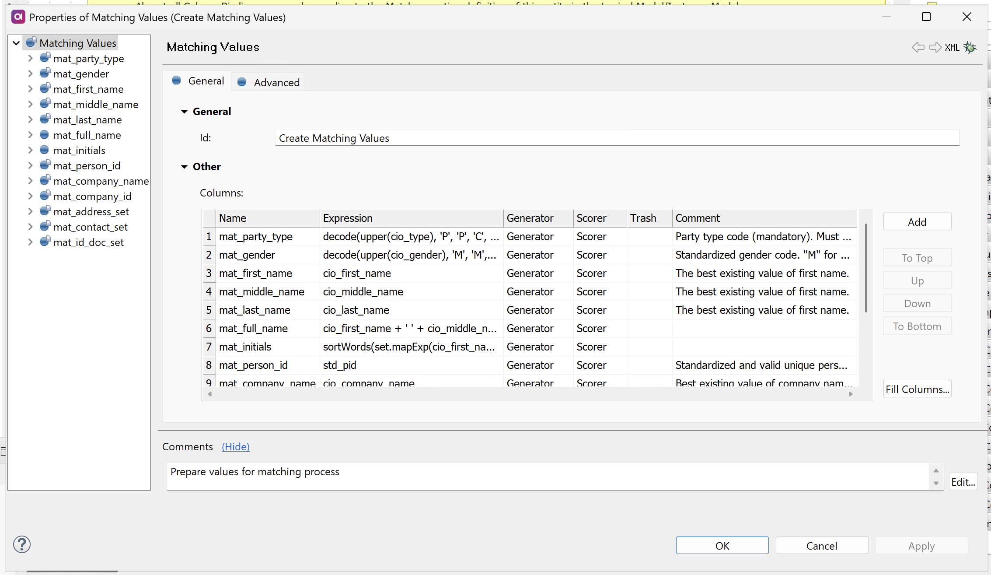Image resolution: width=991 pixels, height=575 pixels.
Task: Click the Add column button
Action: pos(917,222)
